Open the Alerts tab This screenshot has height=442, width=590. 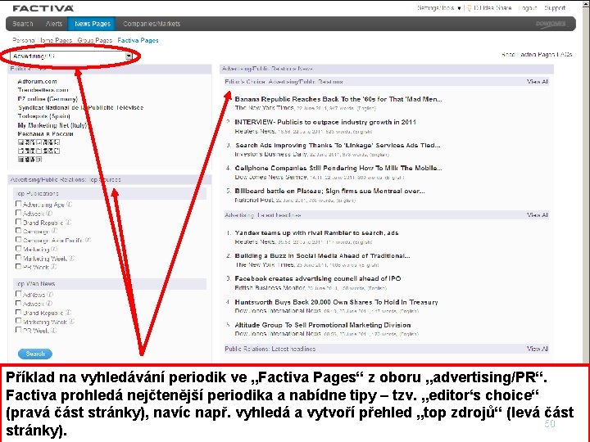point(54,24)
